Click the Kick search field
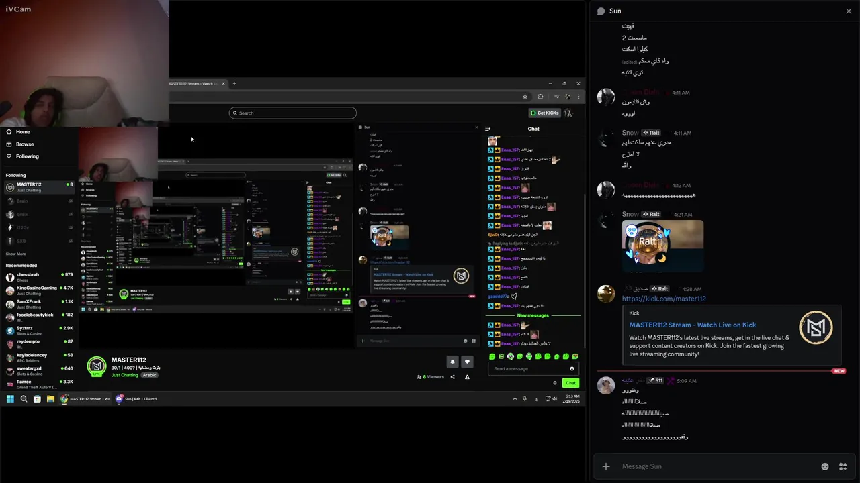 [x=292, y=113]
